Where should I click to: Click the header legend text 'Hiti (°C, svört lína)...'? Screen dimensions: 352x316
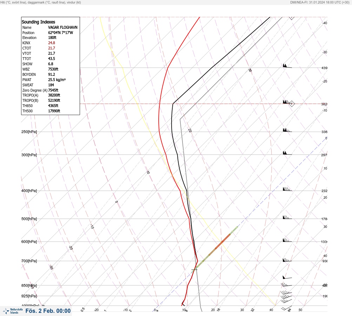(x=41, y=2)
